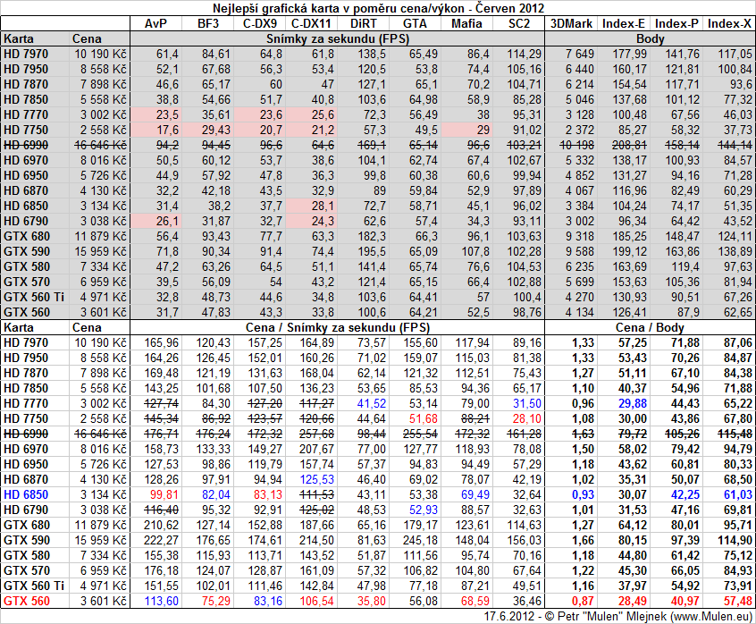The height and width of the screenshot is (624, 756).
Task: Click the red GTX 560 card label
Action: [x=27, y=602]
